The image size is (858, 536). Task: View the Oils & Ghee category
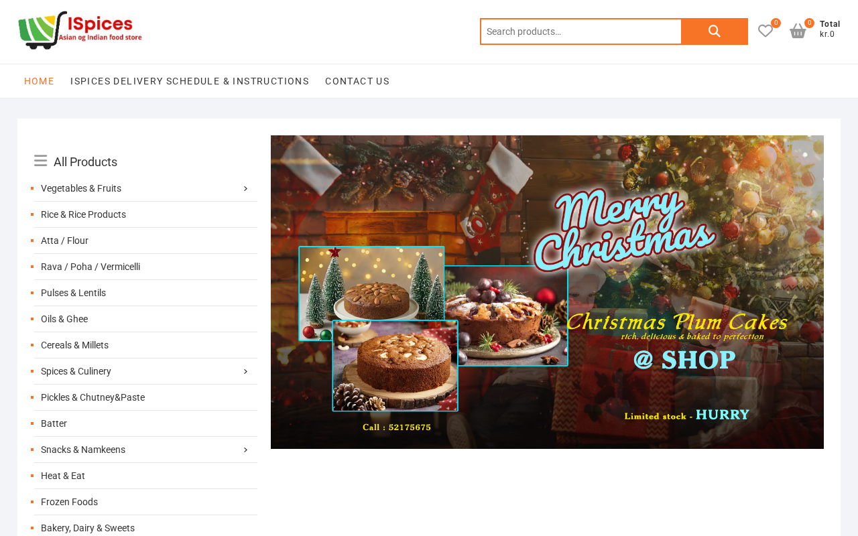[64, 319]
